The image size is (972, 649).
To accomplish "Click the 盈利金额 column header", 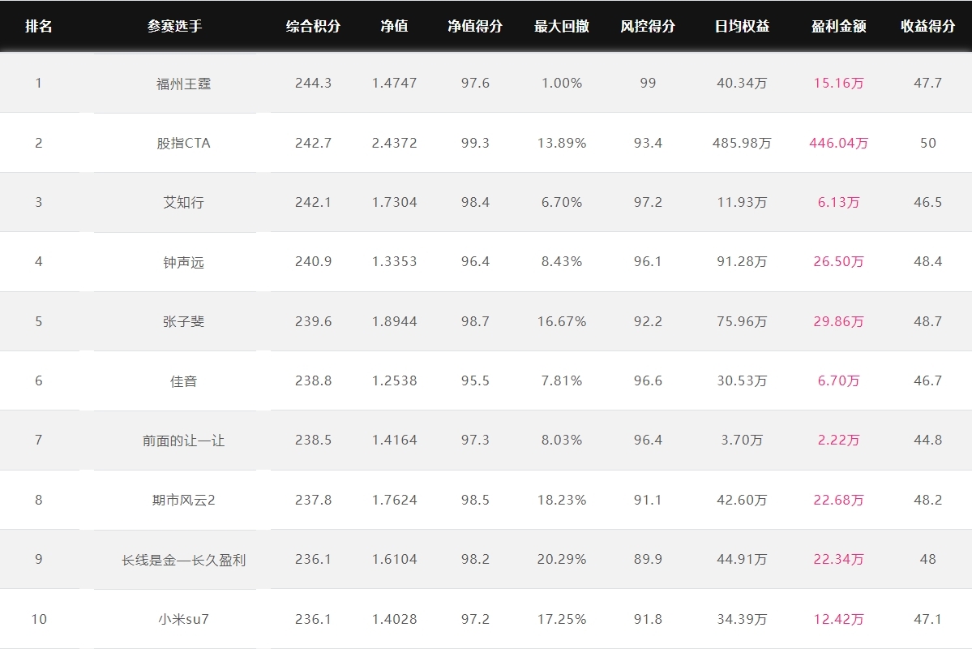I will click(838, 26).
